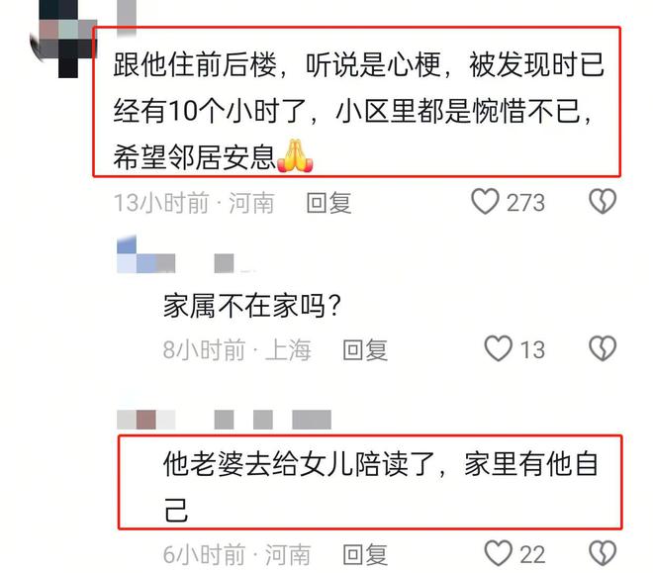Viewport: 653px width, 573px height.
Task: Reply to the 8小时前 Shanghai comment
Action: pyautogui.click(x=365, y=349)
